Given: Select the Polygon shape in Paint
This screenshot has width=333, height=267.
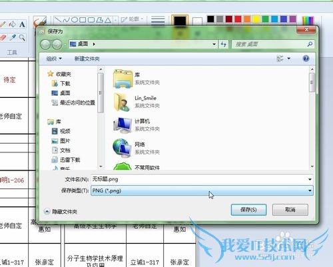Looking at the screenshot, I should click(x=99, y=20).
